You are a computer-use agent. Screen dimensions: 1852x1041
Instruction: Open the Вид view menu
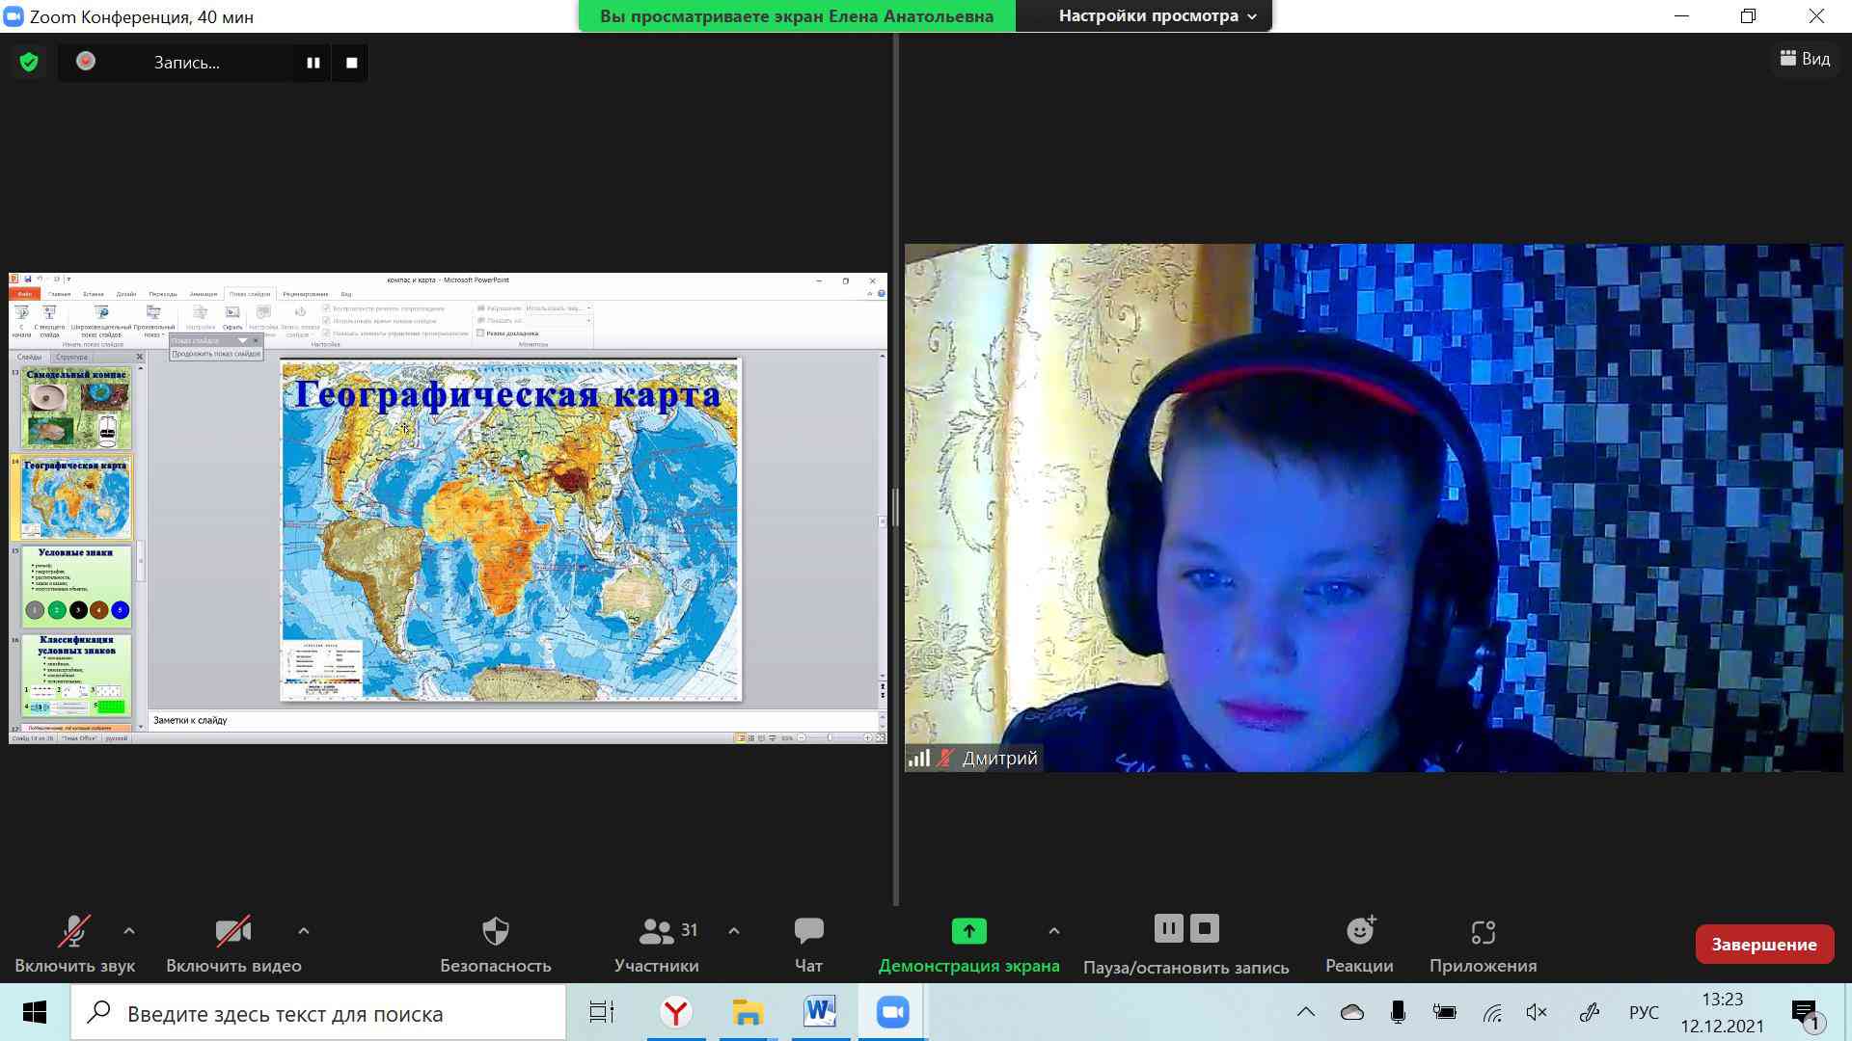1804,59
